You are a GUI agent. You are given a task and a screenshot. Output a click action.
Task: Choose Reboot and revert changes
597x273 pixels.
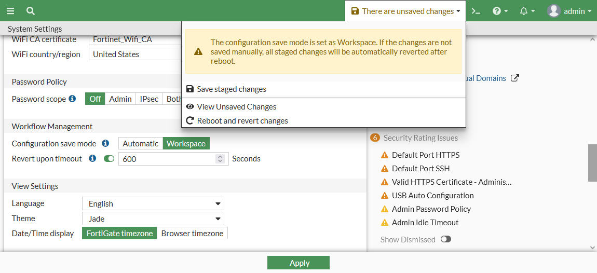click(x=242, y=121)
